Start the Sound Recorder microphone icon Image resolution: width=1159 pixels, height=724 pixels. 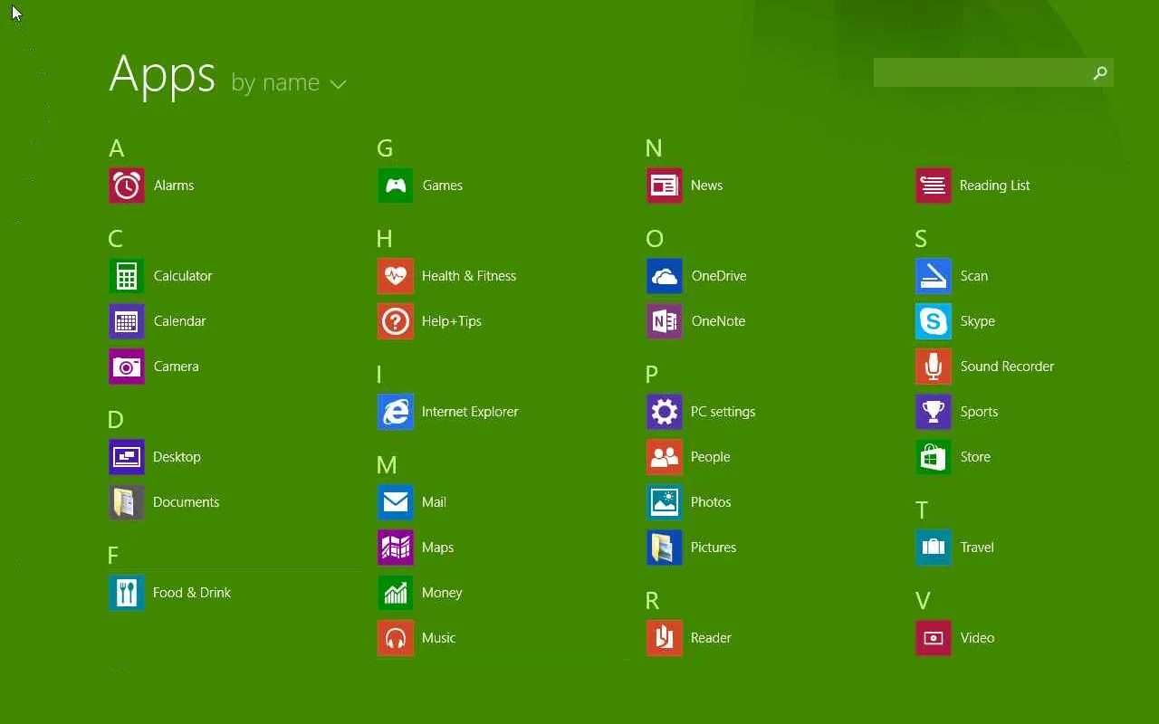[x=934, y=367]
